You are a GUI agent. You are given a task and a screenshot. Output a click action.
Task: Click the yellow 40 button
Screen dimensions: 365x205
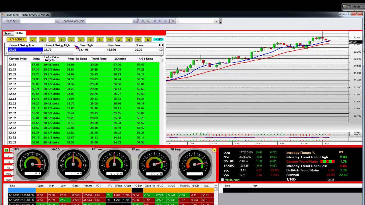coord(138,40)
